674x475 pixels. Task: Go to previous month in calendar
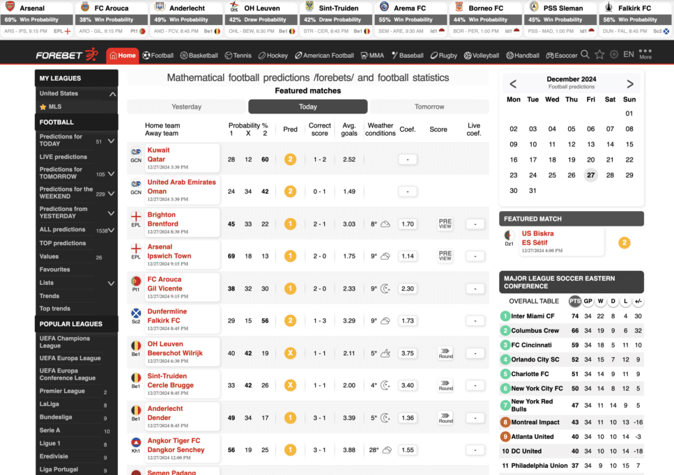pos(513,84)
